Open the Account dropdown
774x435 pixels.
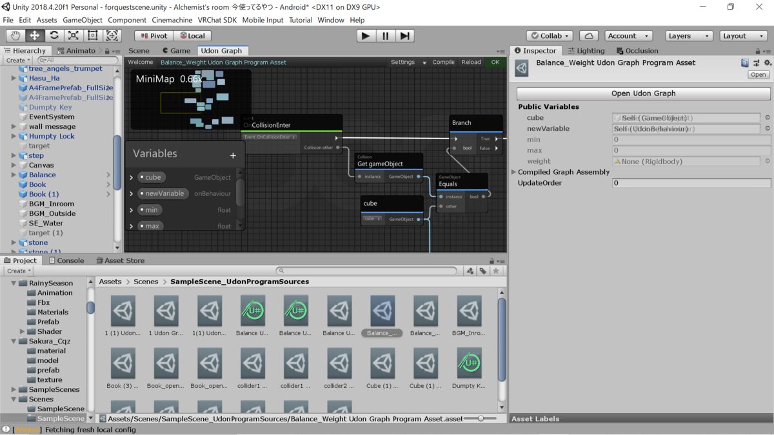tap(629, 36)
